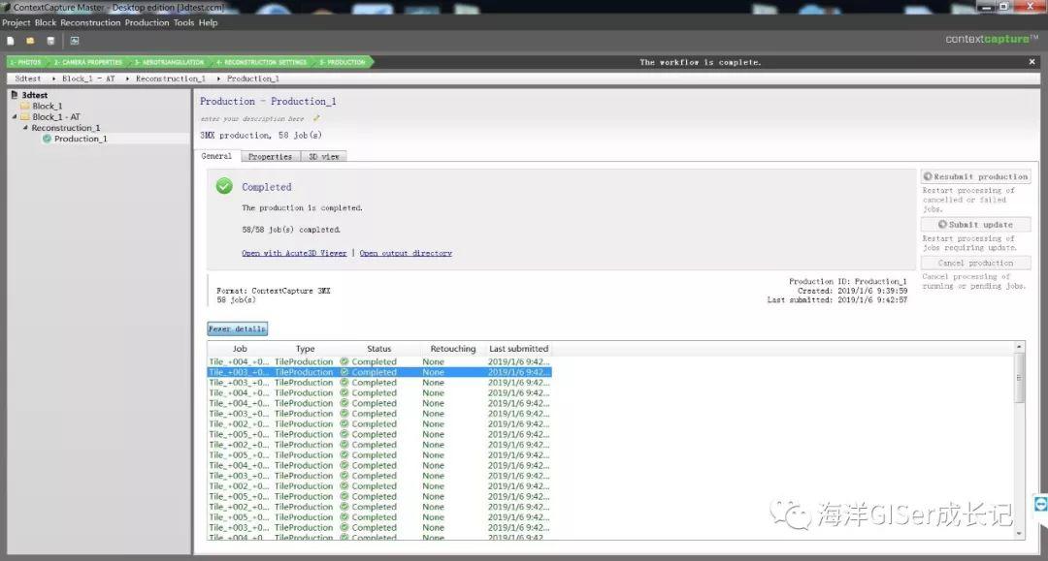Click 3dtest in the breadcrumb path
This screenshot has height=561, width=1048.
(x=28, y=78)
